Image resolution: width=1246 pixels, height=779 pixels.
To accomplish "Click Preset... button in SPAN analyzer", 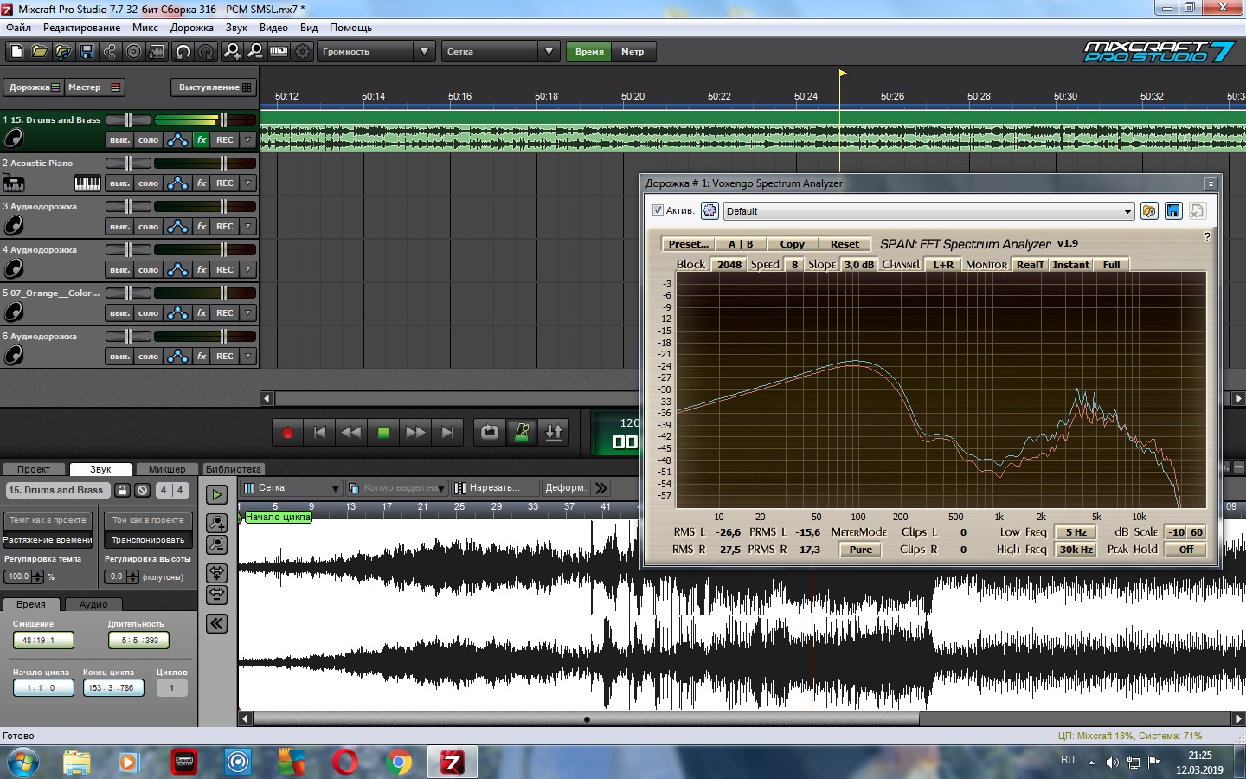I will click(688, 244).
